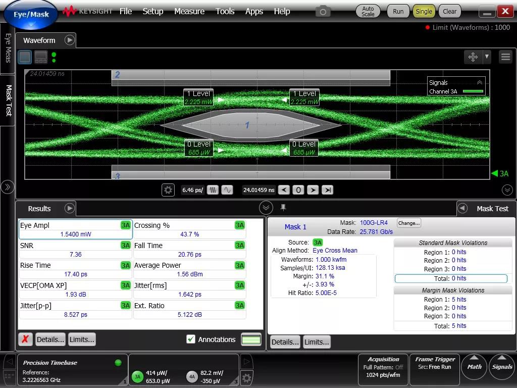Select the single waveform view layout icon

pos(25,57)
